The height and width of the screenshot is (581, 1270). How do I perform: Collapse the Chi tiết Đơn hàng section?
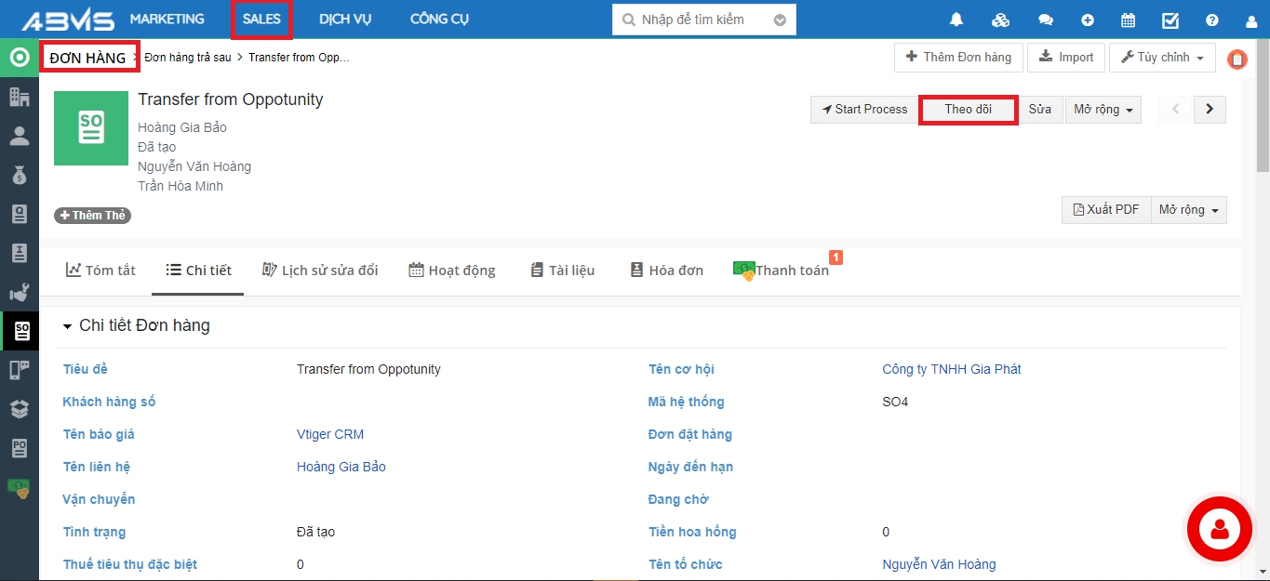67,326
